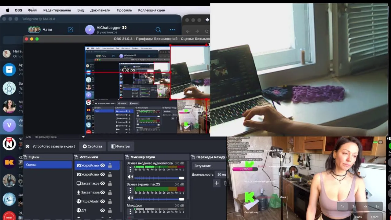391x220 pixels.
Task: Open ViChatLogger chat avatar
Action: [90, 30]
